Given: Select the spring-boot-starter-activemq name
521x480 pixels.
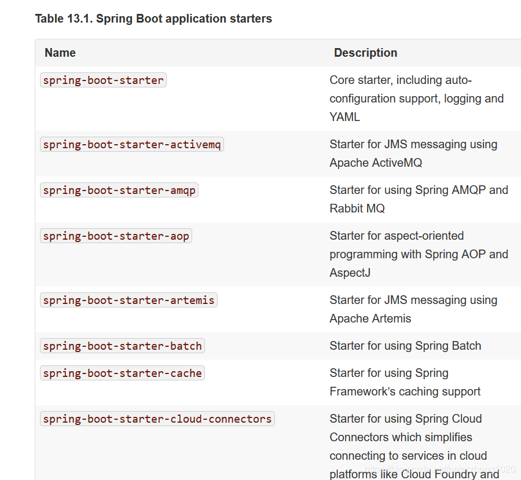Looking at the screenshot, I should (x=131, y=144).
